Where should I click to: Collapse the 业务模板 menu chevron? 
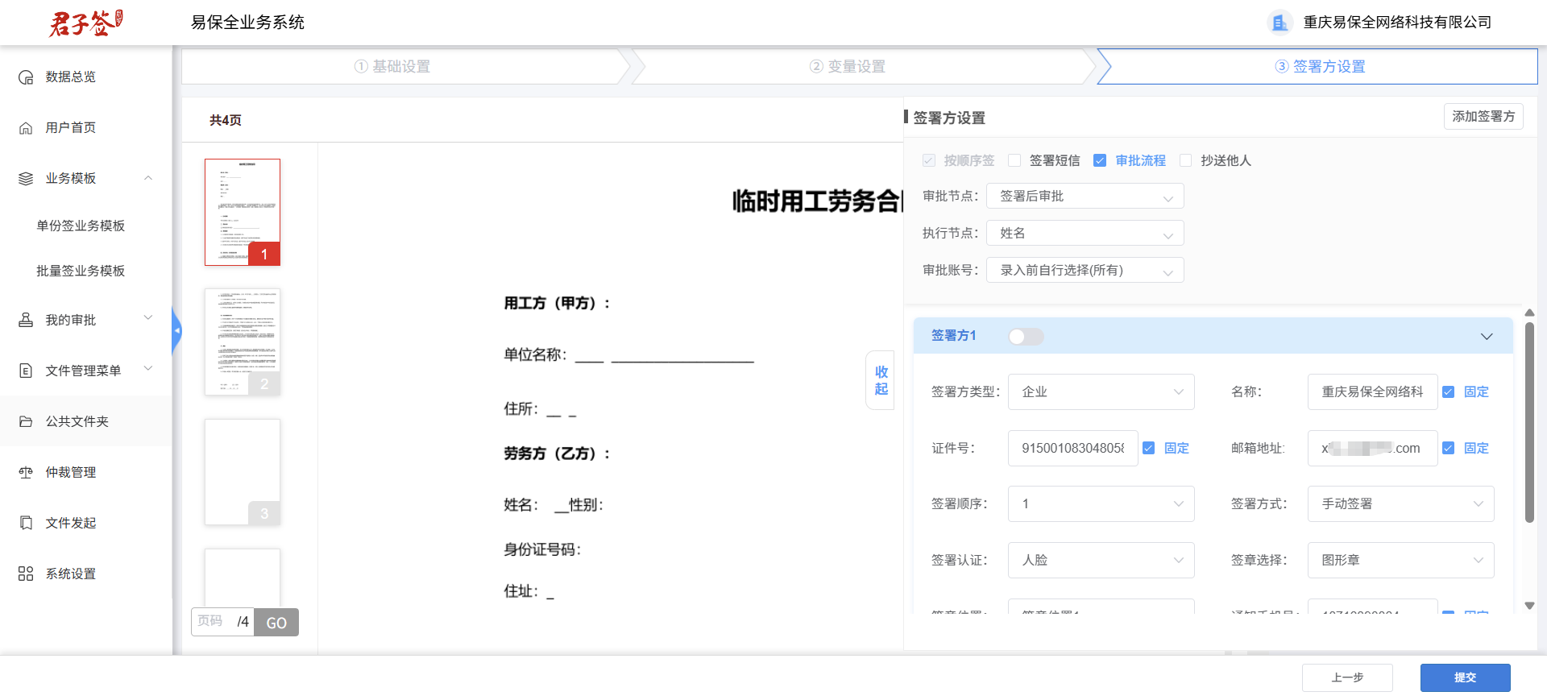tap(148, 178)
